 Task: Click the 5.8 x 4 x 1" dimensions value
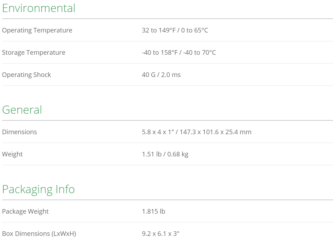click(x=197, y=132)
